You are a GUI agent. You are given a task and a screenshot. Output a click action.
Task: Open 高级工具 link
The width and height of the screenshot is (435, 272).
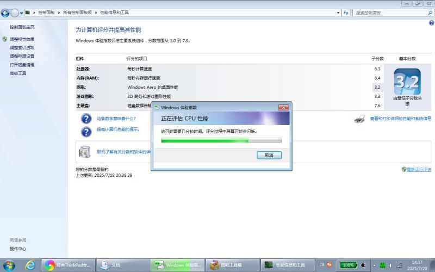click(18, 73)
